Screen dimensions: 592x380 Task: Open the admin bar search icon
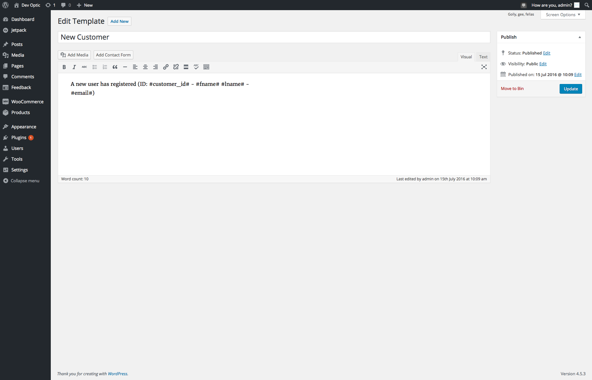[x=587, y=5]
